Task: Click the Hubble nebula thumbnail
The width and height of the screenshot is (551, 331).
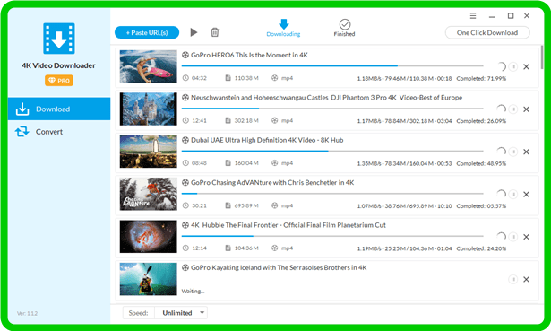Action: pos(149,237)
